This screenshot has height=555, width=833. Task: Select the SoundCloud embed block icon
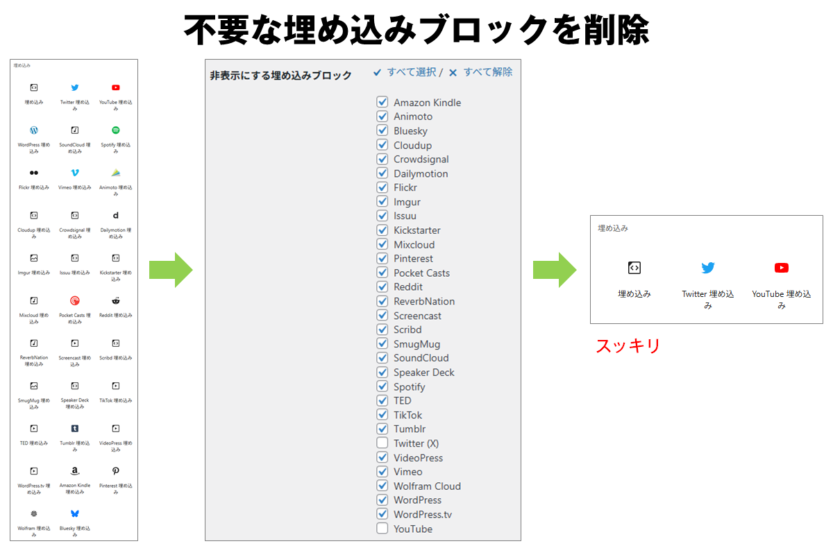tap(75, 130)
